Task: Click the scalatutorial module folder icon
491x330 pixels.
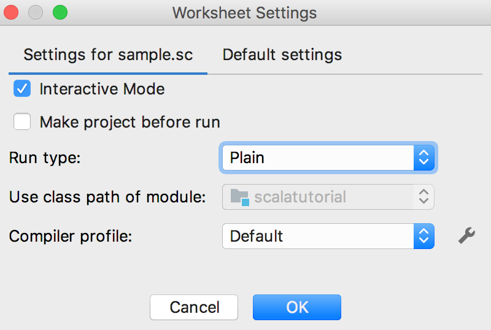Action: (x=240, y=198)
